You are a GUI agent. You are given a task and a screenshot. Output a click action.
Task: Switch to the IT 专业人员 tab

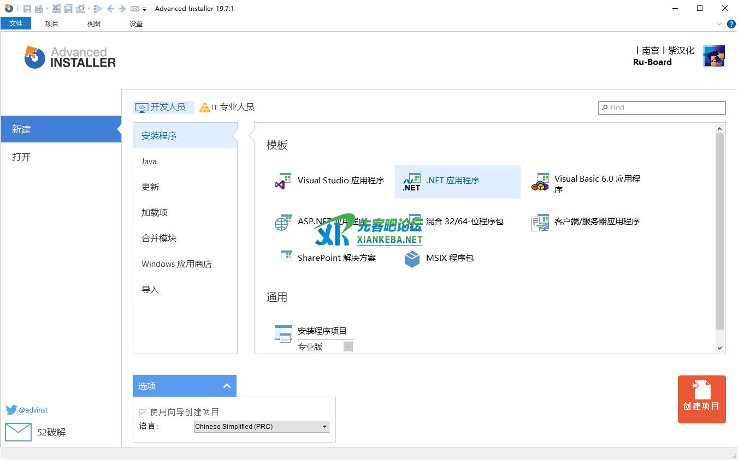click(x=227, y=107)
